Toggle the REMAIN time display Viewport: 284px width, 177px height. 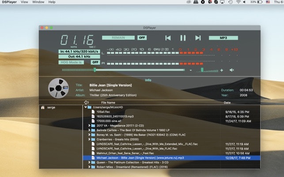click(x=118, y=37)
